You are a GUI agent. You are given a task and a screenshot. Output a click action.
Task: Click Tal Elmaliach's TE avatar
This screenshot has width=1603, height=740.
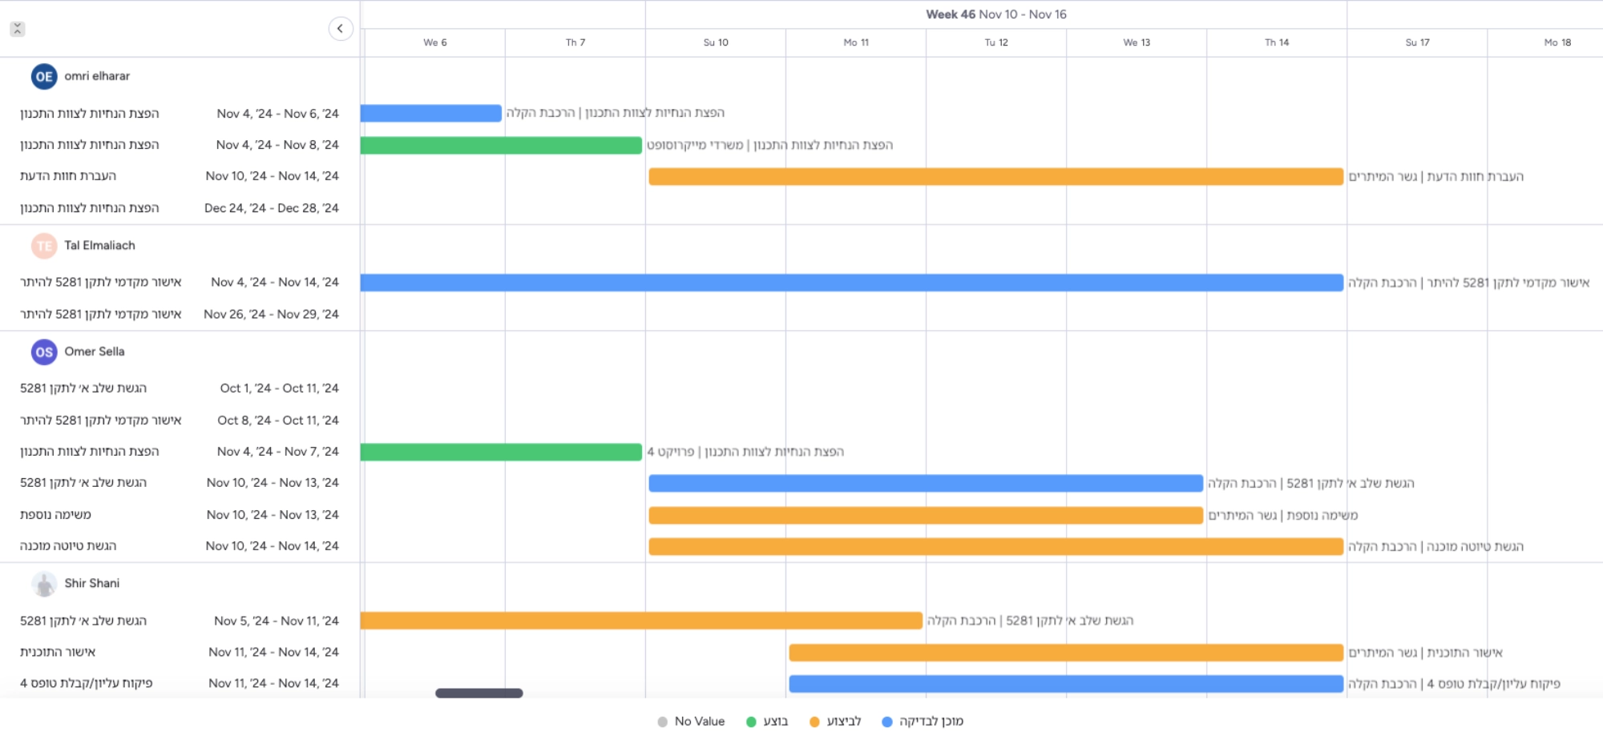coord(44,246)
